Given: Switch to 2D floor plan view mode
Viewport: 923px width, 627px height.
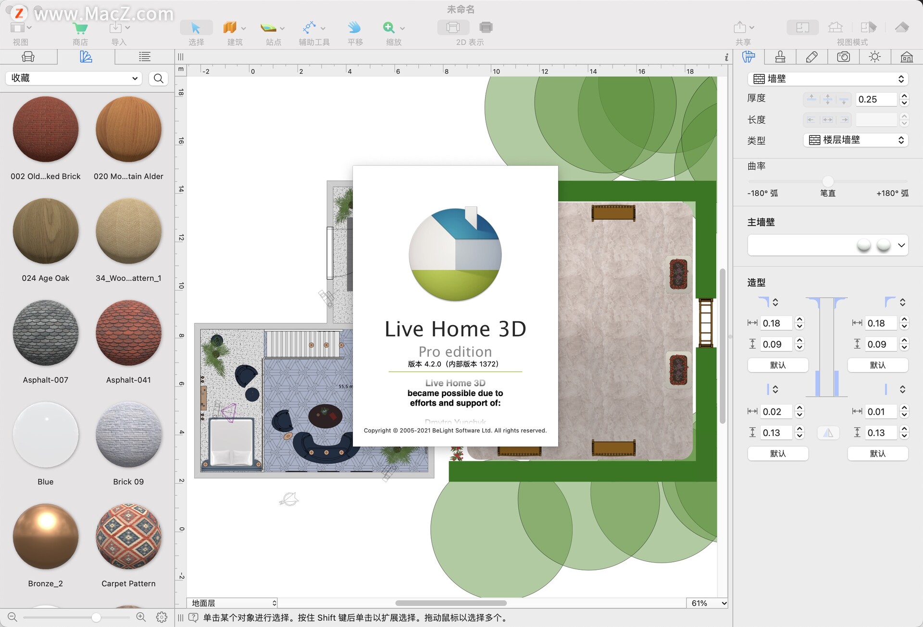Looking at the screenshot, I should (x=802, y=27).
